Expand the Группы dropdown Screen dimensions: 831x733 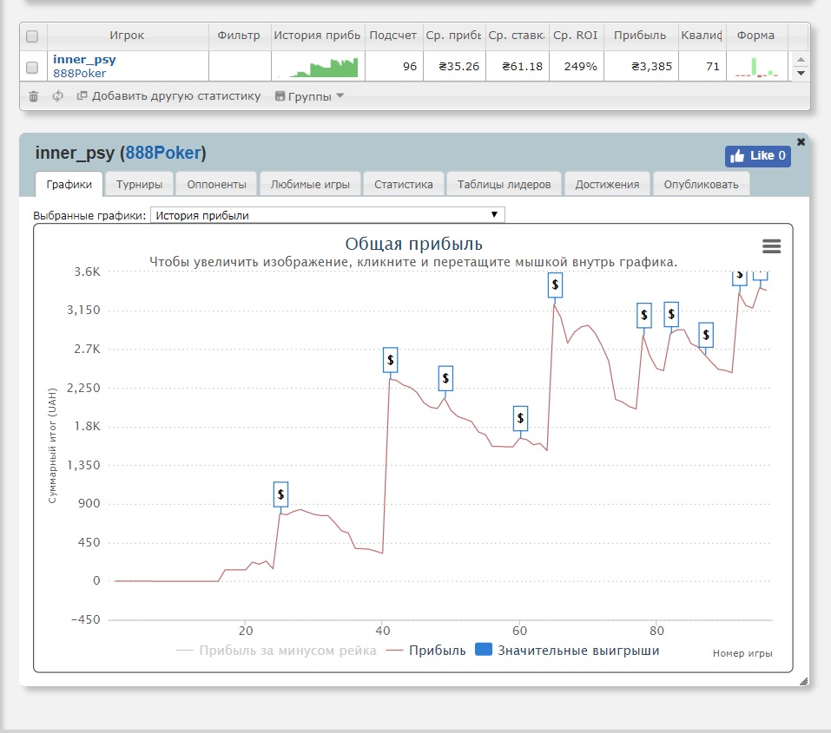tap(309, 96)
